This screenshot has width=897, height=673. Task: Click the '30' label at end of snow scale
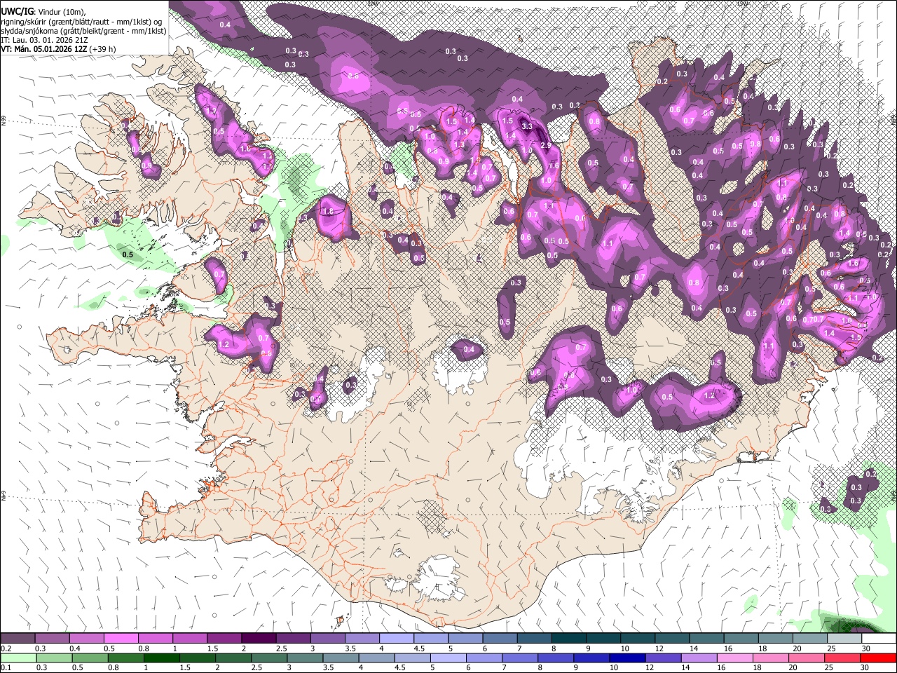point(866,648)
